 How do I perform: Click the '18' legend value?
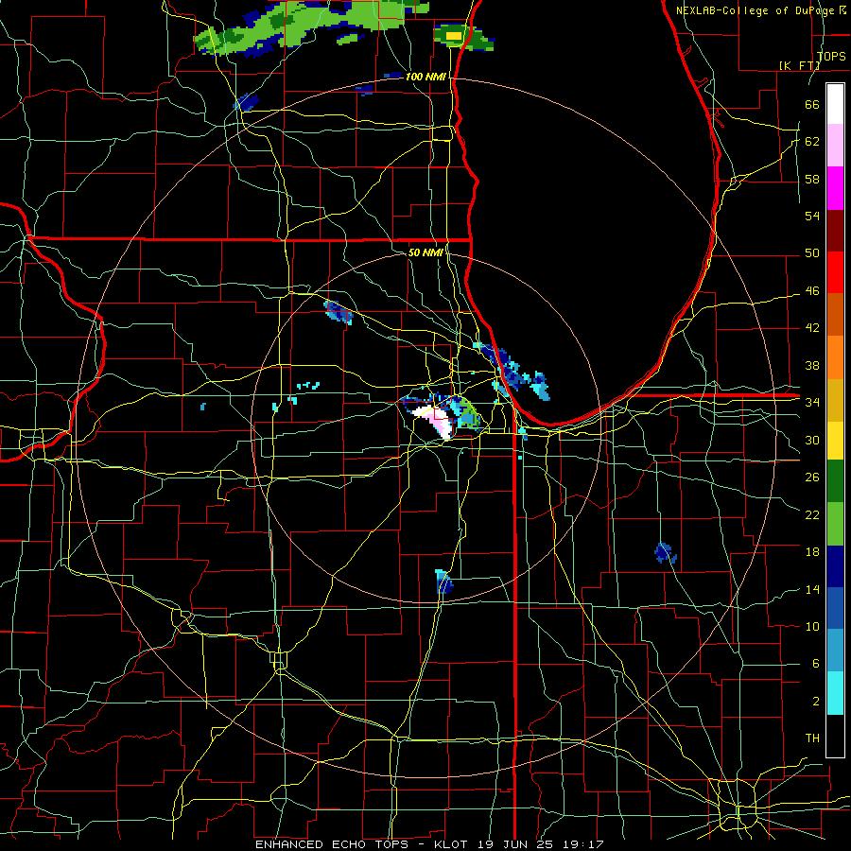click(812, 552)
